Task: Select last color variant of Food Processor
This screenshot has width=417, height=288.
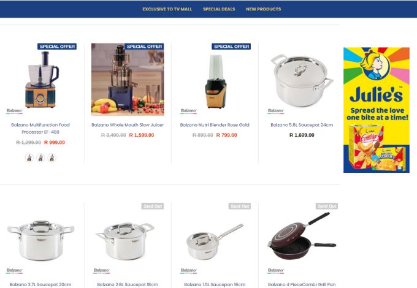Action: pos(52,158)
